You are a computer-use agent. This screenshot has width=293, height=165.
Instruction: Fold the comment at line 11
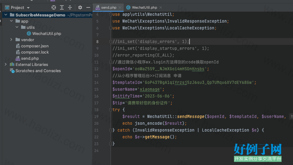point(111,62)
